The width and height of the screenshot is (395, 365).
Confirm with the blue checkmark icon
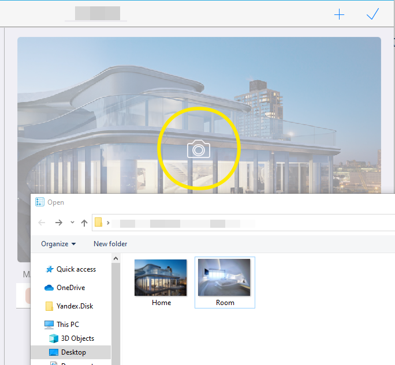[x=372, y=14]
